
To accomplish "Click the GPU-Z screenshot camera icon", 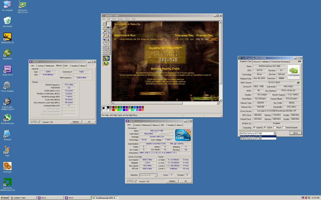I will click(299, 61).
